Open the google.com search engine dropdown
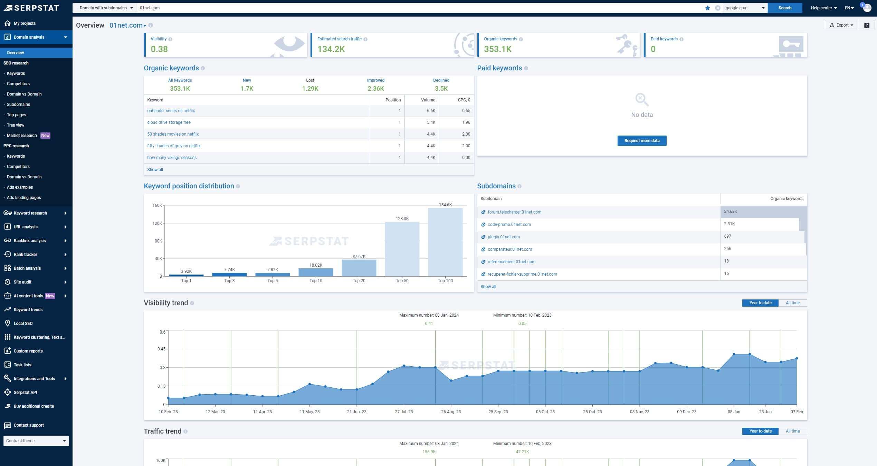Viewport: 877px width, 466px height. (x=745, y=8)
